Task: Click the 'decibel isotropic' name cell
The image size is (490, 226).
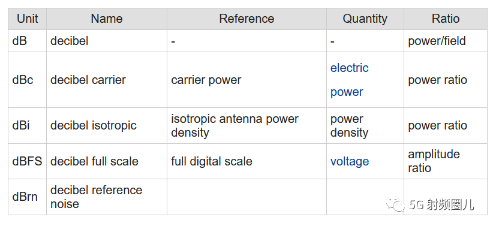Action: tap(107, 125)
